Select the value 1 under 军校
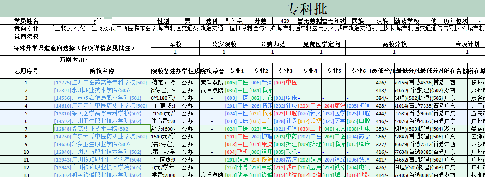The width and height of the screenshot is (485, 177). [x=175, y=52]
